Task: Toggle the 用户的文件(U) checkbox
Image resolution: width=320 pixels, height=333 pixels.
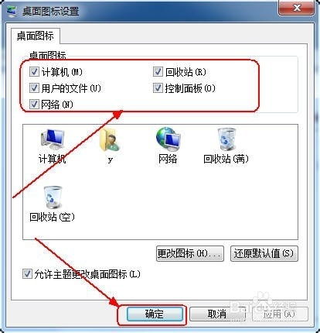Action: point(34,88)
